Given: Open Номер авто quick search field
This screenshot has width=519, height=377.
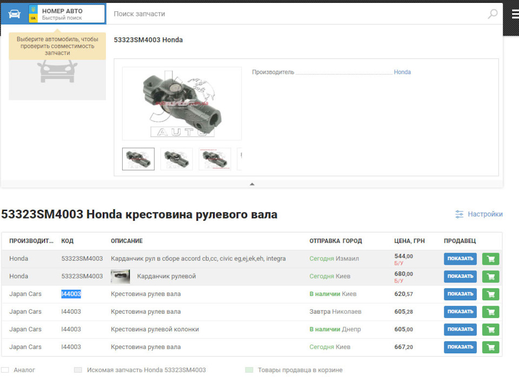Looking at the screenshot, I should 67,14.
